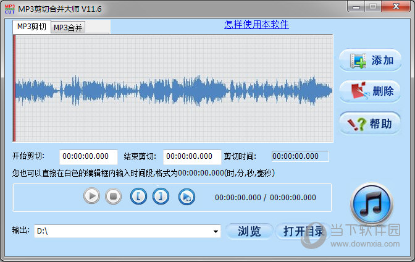
Task: Click the MP3 CUT app icon in title bar
Action: (x=10, y=9)
